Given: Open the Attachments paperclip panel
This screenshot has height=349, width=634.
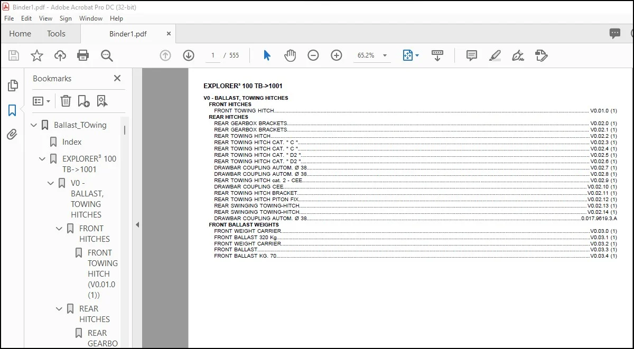Looking at the screenshot, I should tap(12, 135).
